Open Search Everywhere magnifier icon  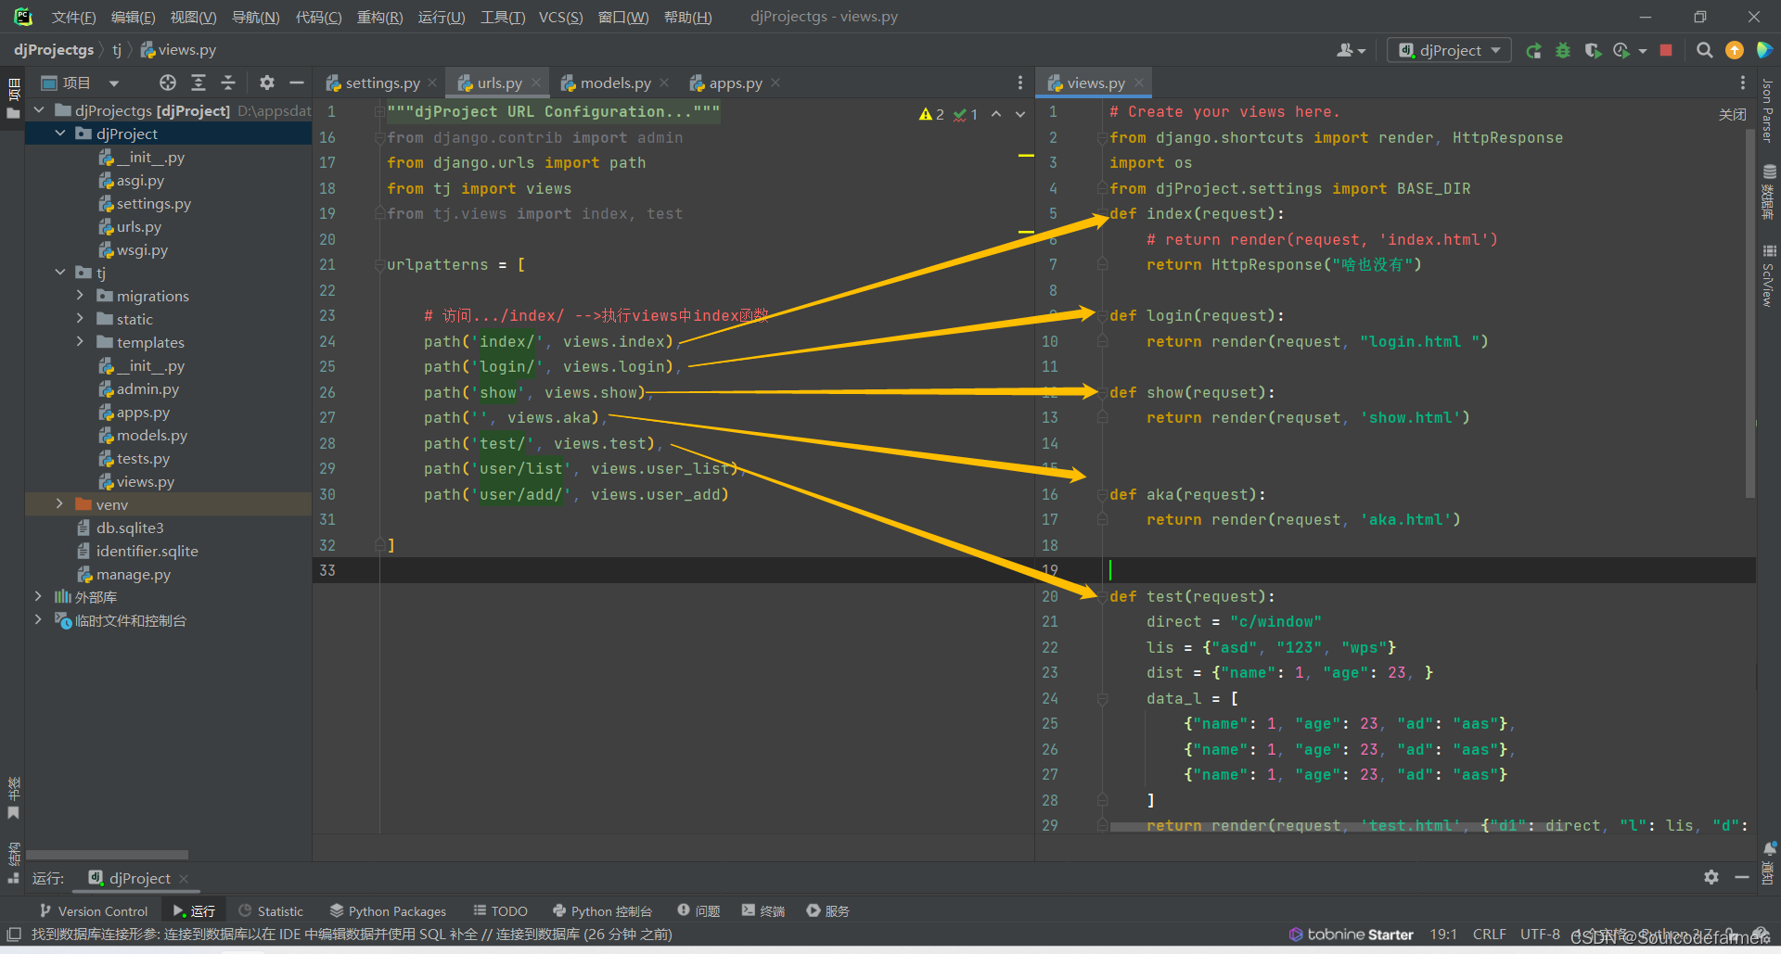1704,50
